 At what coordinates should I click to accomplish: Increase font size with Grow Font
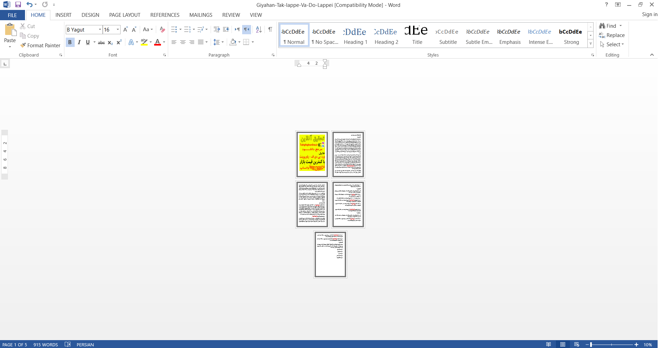(125, 29)
